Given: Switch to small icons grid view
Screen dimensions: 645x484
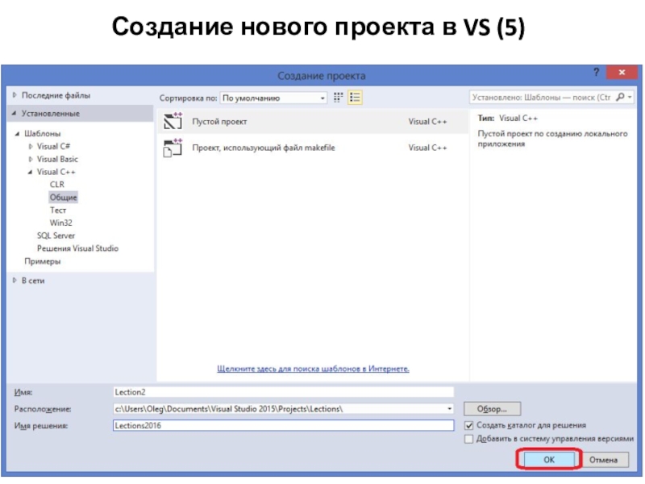Looking at the screenshot, I should [338, 98].
